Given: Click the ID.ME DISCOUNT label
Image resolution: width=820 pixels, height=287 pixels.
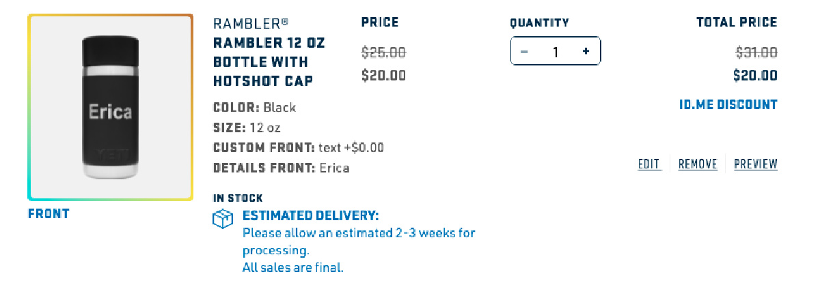Looking at the screenshot, I should click(x=728, y=105).
